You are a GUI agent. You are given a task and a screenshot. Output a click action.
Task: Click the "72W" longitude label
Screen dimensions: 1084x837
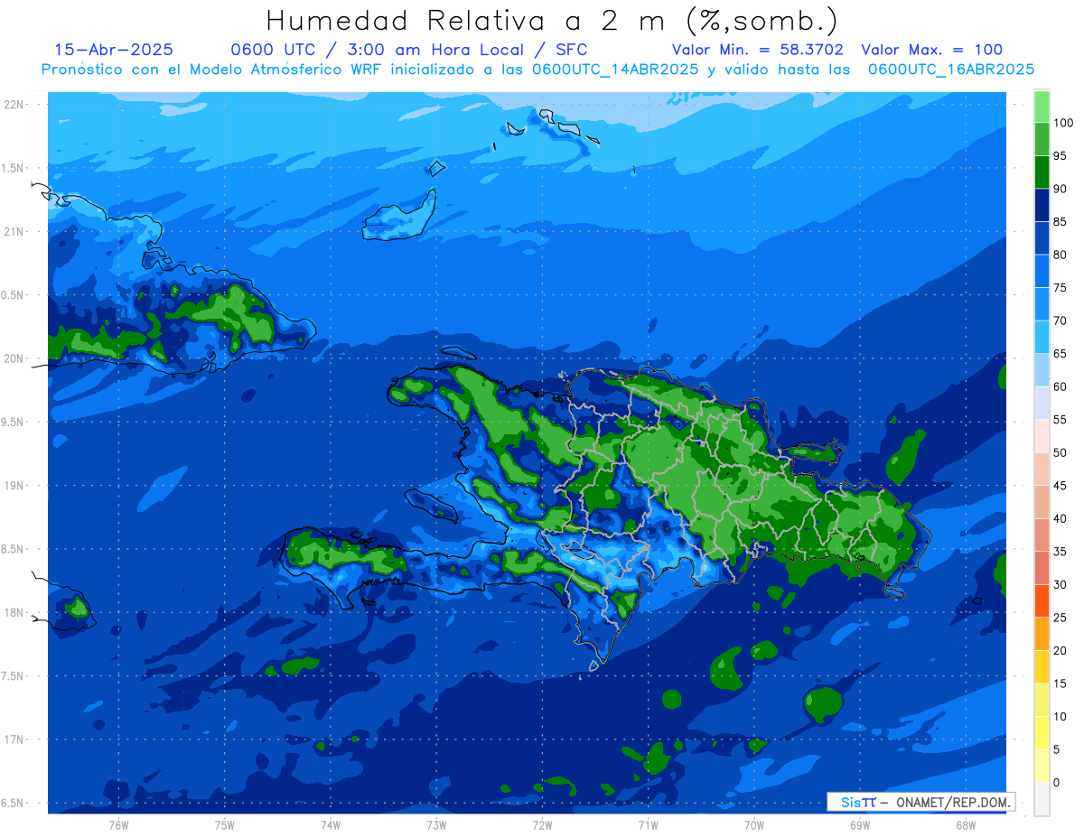[542, 825]
